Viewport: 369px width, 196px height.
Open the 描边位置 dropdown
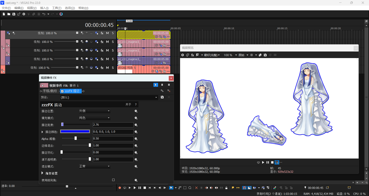tap(94, 111)
